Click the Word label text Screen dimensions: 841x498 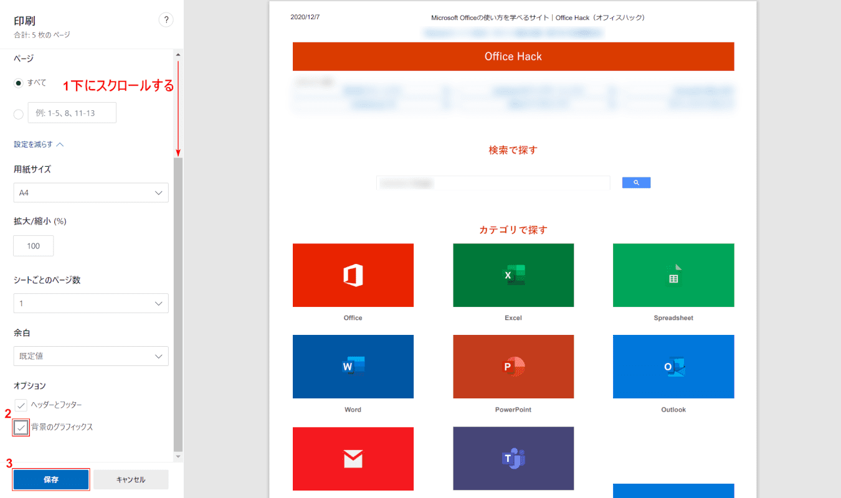pyautogui.click(x=353, y=410)
